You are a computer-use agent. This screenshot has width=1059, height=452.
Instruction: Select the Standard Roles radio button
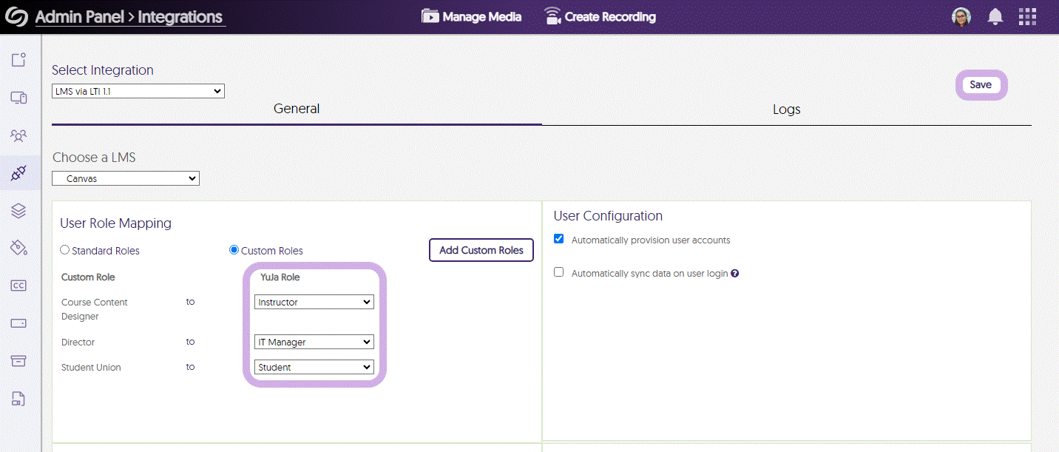pyautogui.click(x=65, y=251)
